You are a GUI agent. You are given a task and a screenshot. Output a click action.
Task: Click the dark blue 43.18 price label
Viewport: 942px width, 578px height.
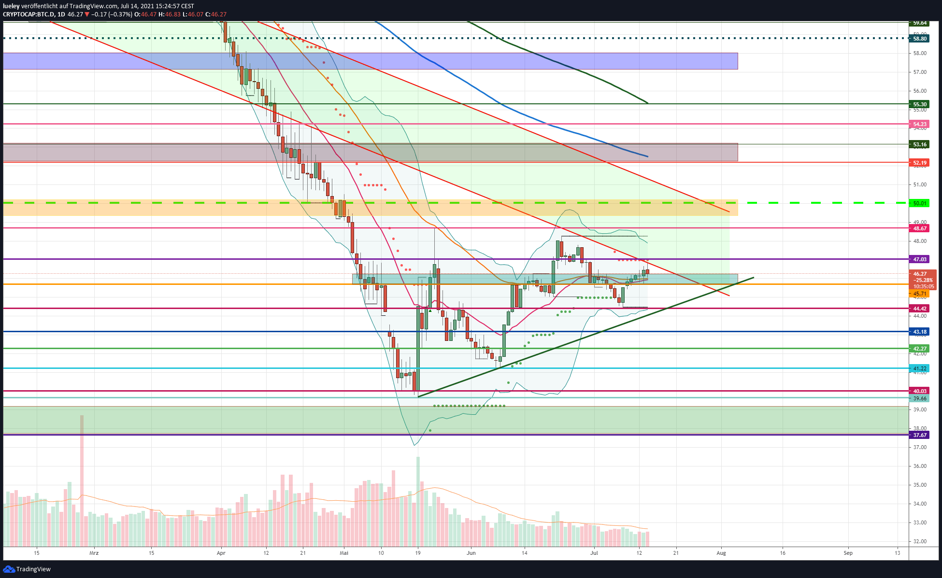[x=920, y=332]
